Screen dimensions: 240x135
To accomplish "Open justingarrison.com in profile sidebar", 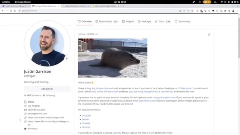I will tap(37, 114).
